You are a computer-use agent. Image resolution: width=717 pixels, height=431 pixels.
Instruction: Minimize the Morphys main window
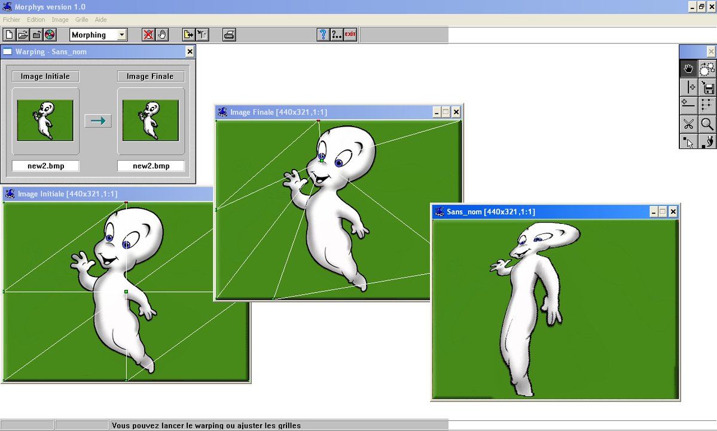click(692, 7)
